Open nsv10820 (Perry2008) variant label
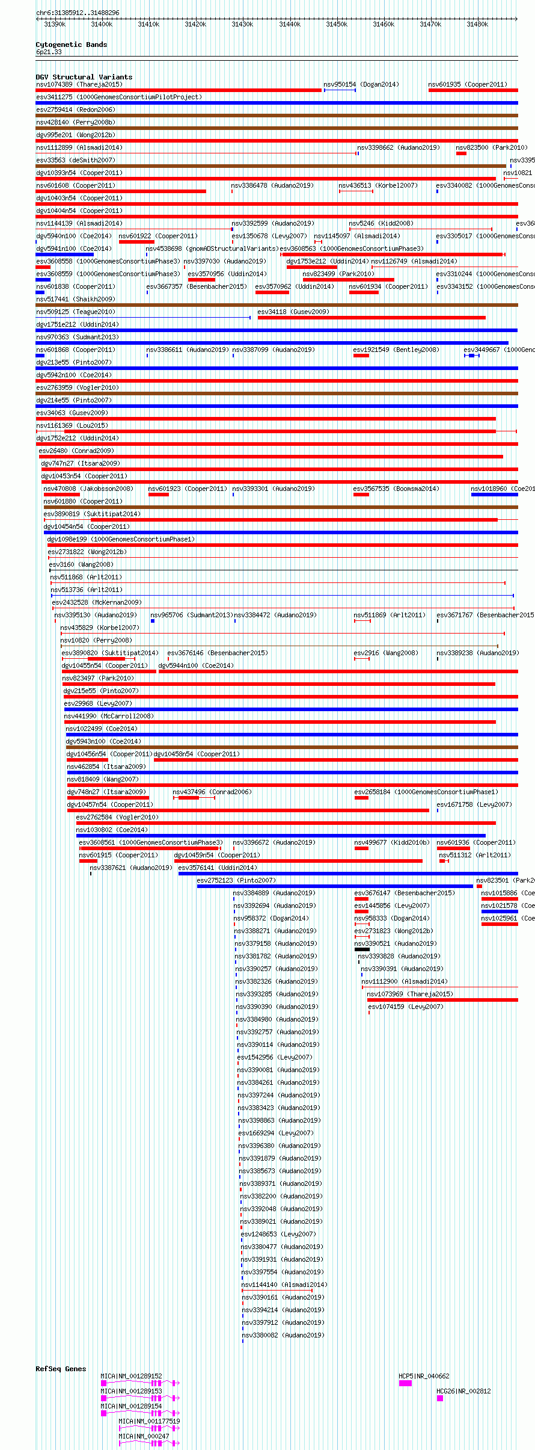Image resolution: width=535 pixels, height=1450 pixels. (96, 640)
